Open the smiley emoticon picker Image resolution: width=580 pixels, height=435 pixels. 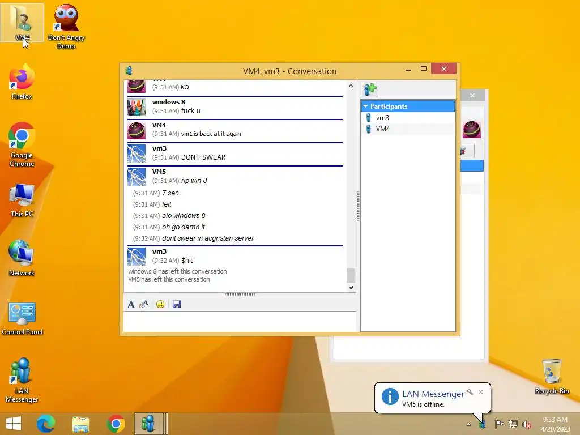point(160,304)
